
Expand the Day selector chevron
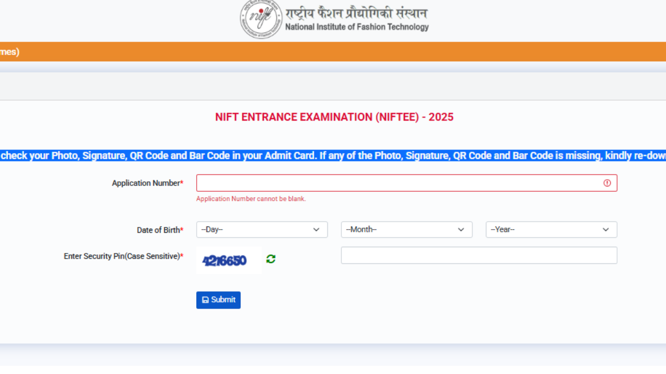[x=316, y=229]
